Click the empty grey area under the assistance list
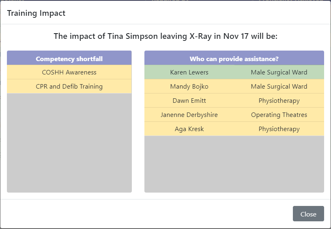331x229 pixels. [234, 164]
